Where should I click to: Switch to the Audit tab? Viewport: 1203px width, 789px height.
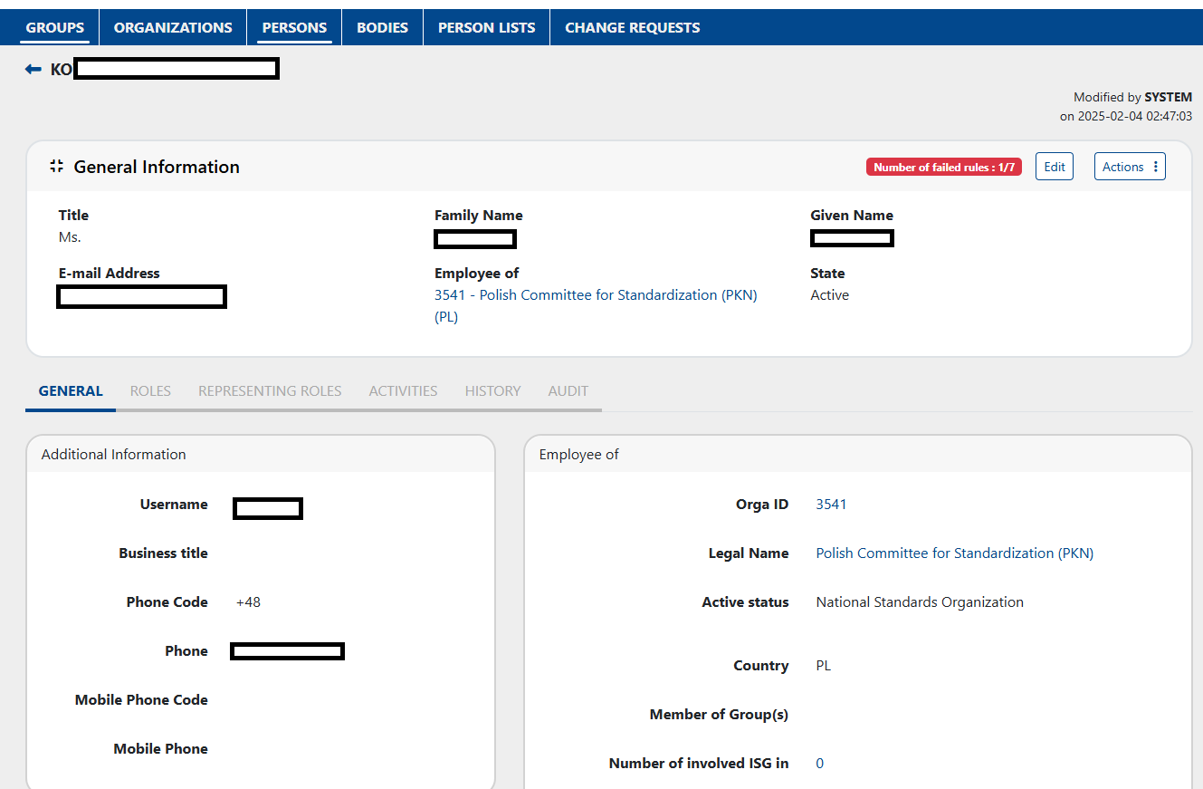tap(568, 391)
